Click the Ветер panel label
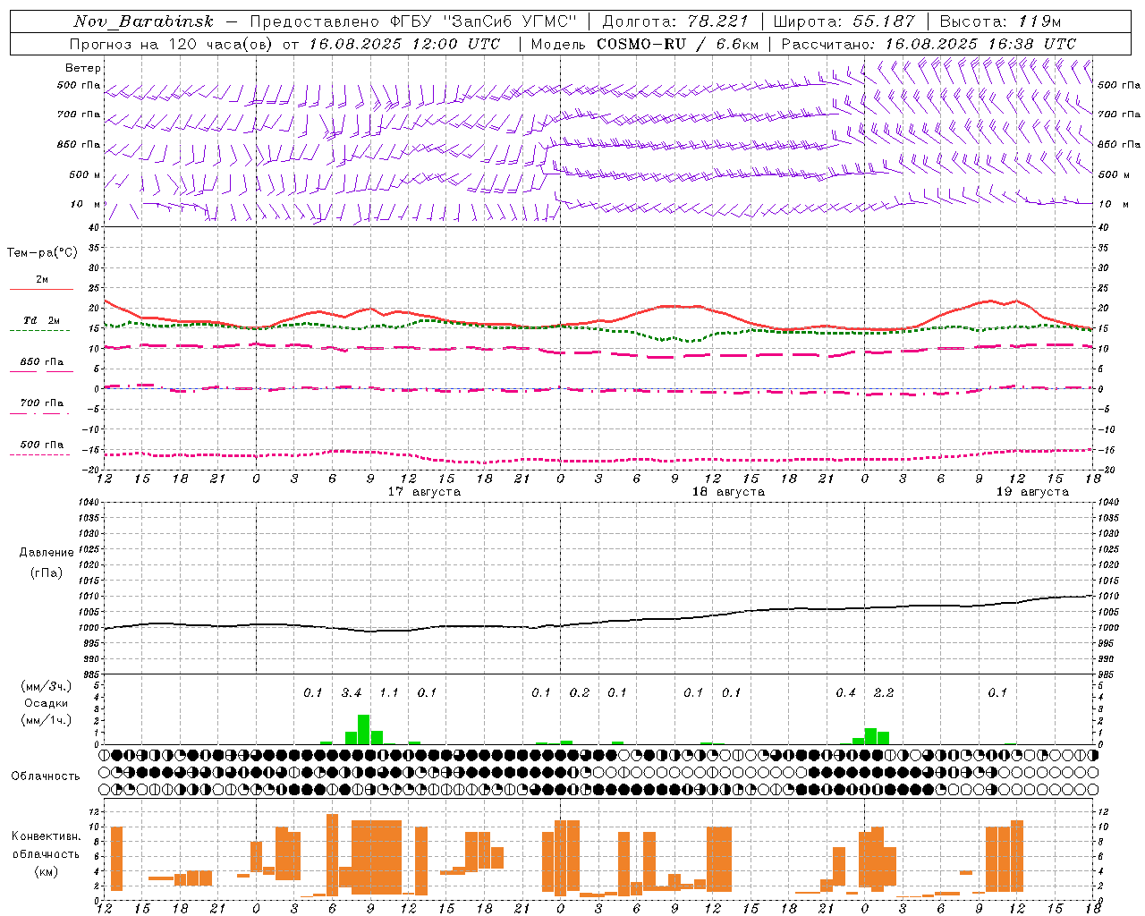 pyautogui.click(x=83, y=68)
